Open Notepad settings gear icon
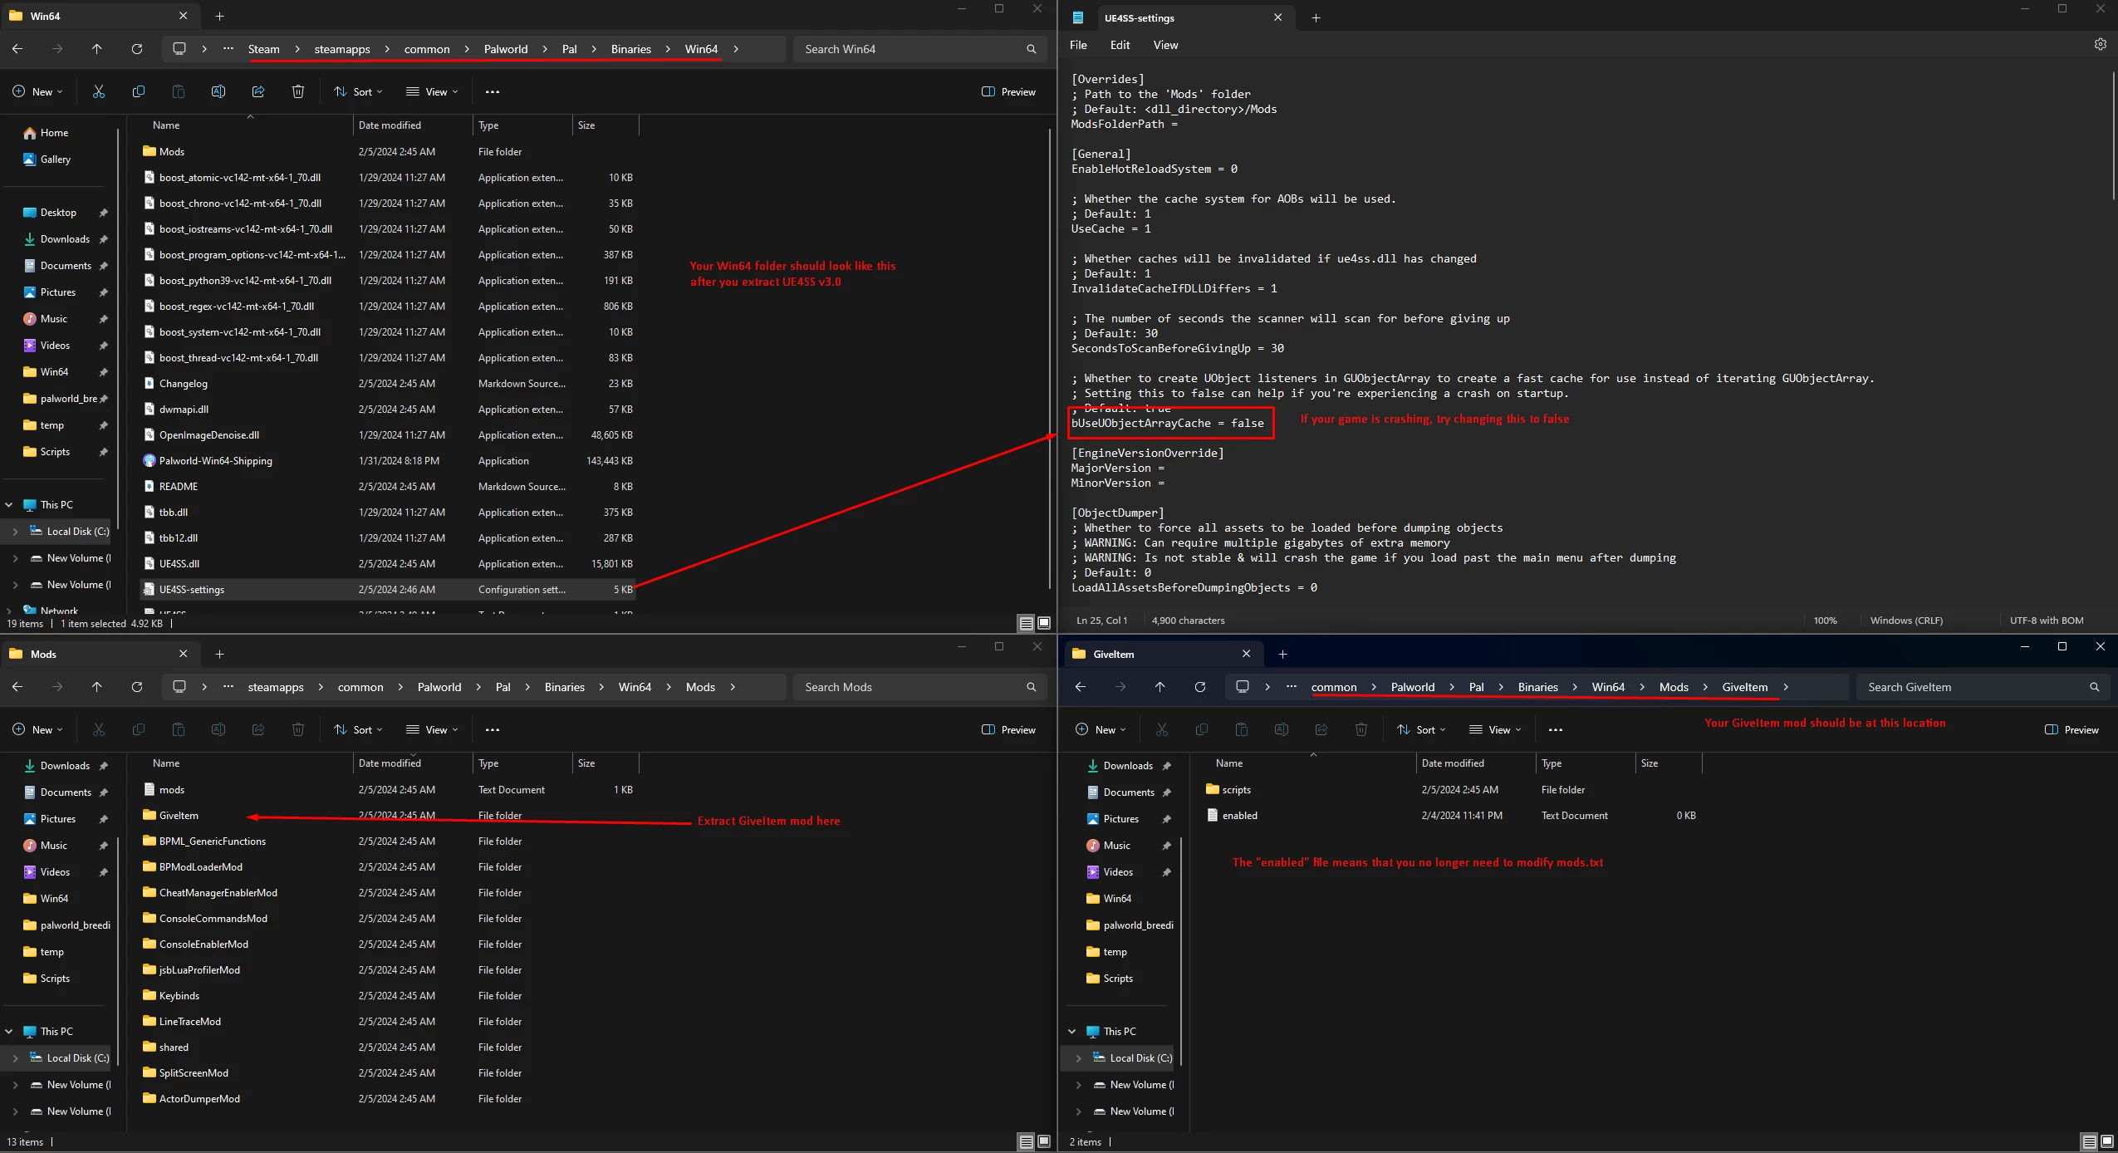2118x1153 pixels. click(2100, 45)
